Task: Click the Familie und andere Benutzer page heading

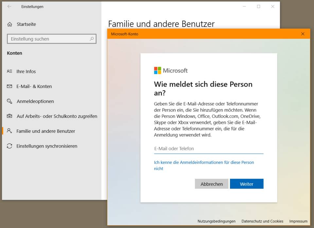Action: click(x=161, y=24)
